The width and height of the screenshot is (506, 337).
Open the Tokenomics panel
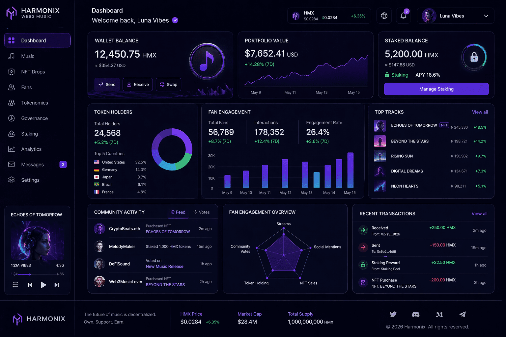click(35, 102)
